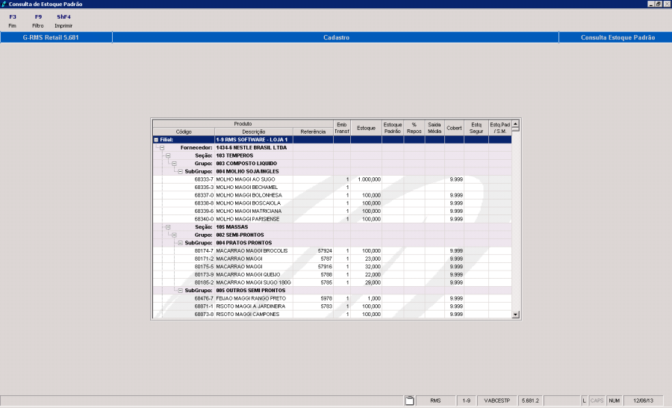This screenshot has height=408, width=672.
Task: Collapse Grupo 002 SEMI-PRONTOS node
Action: tap(174, 235)
